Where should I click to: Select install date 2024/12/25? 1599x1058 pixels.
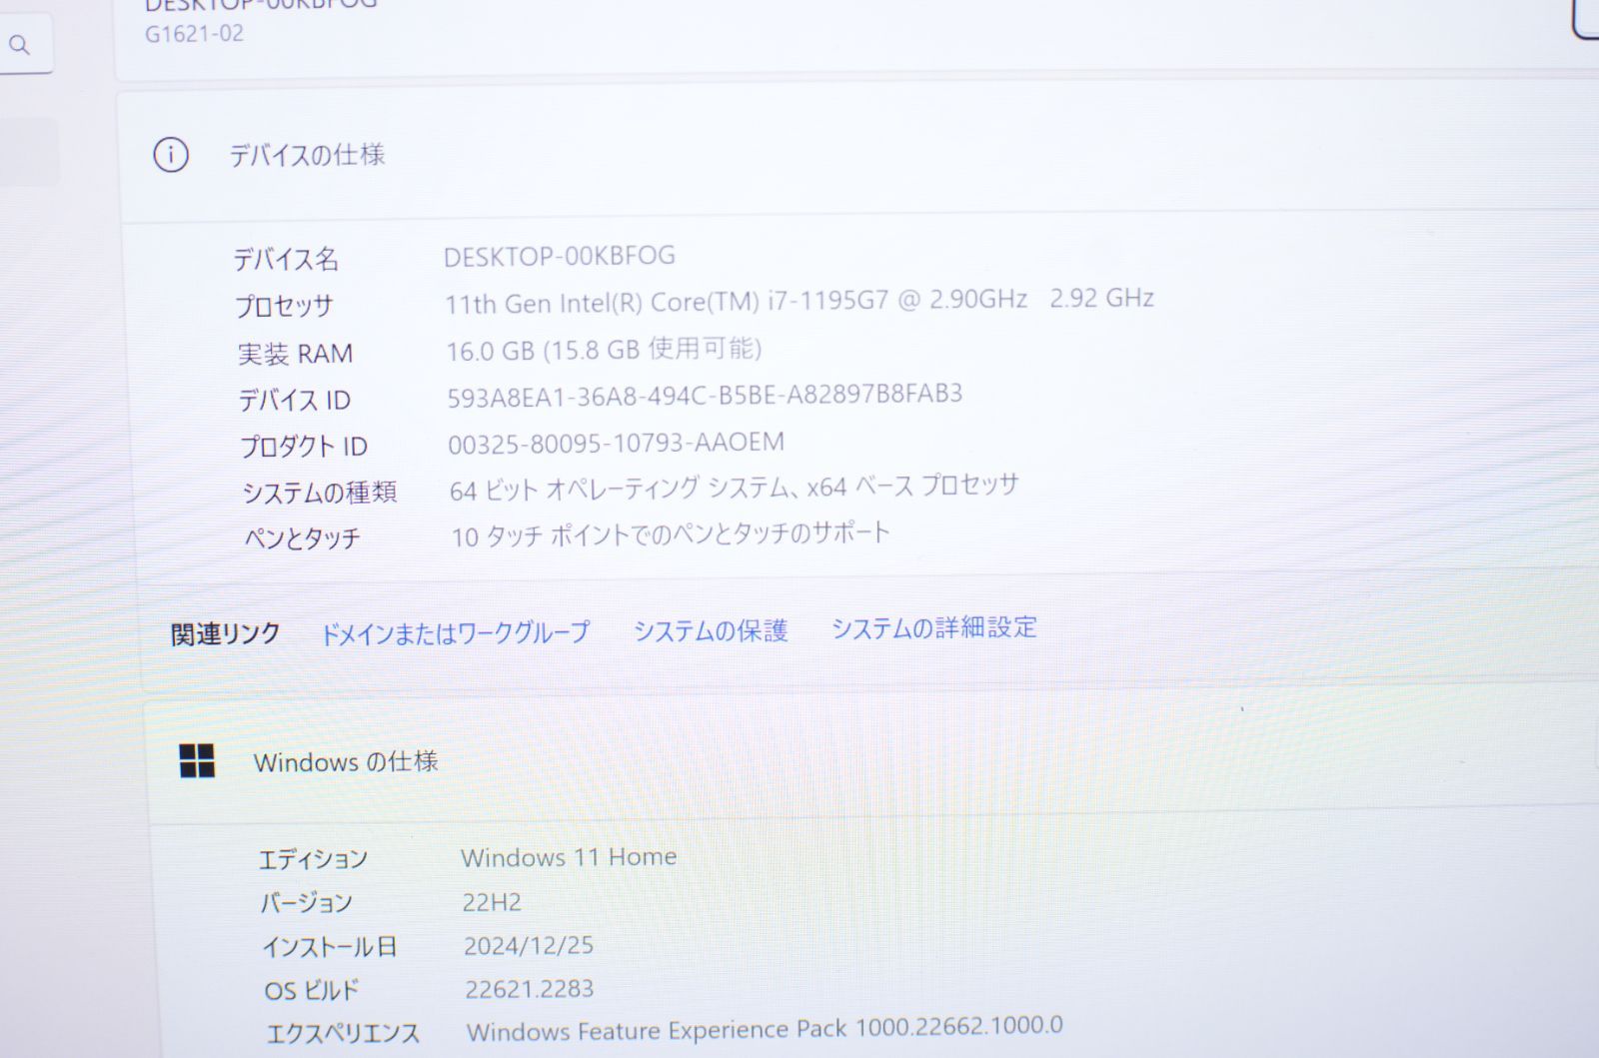pos(529,945)
